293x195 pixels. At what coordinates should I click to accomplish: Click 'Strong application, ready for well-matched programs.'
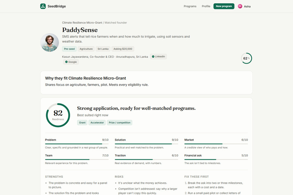136,108
